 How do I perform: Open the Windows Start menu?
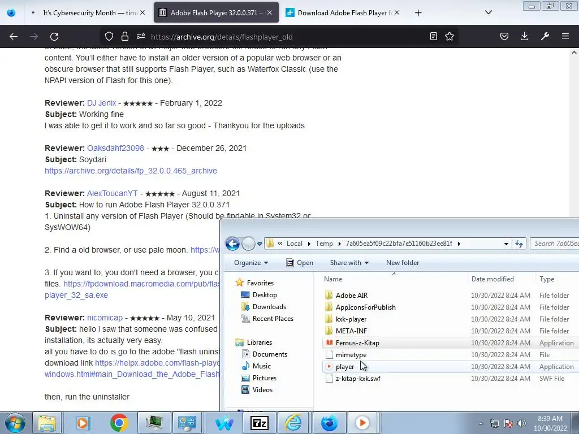(15, 423)
